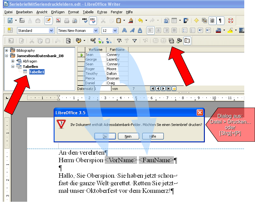The width and height of the screenshot is (255, 202).
Task: Open the Navigator star icon
Action: pyautogui.click(x=196, y=21)
